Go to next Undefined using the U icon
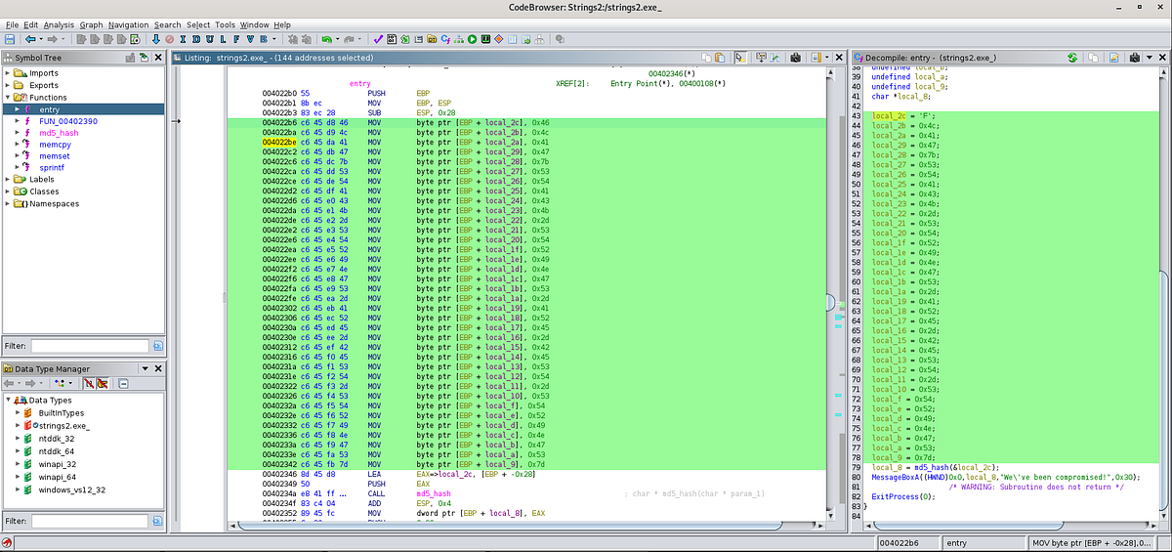The height and width of the screenshot is (552, 1172). (210, 39)
